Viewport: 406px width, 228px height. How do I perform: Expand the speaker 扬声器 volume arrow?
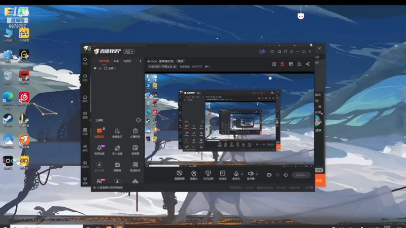point(256,174)
